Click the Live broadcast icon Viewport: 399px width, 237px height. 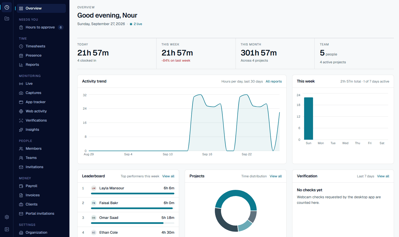[21, 84]
